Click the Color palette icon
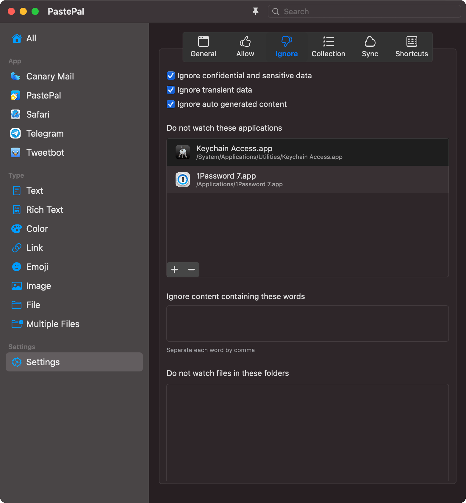 point(17,229)
